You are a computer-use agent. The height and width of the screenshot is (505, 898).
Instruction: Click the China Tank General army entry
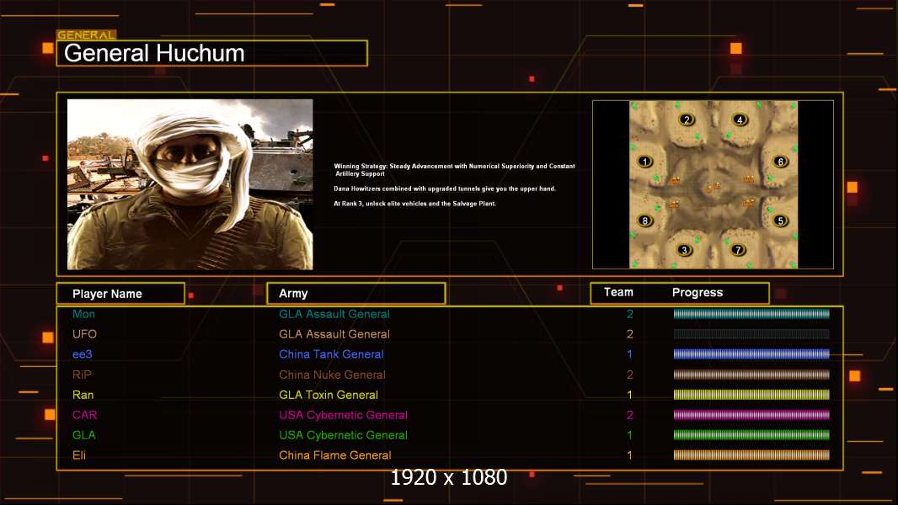point(331,354)
